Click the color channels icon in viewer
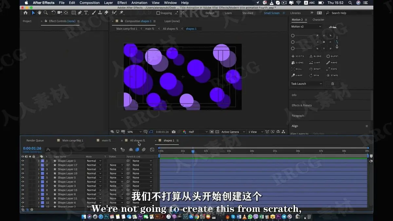The width and height of the screenshot is (393, 221). tap(184, 132)
